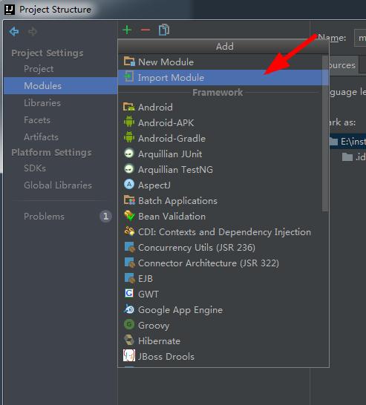
Task: Click the Problems count badge
Action: click(x=105, y=216)
